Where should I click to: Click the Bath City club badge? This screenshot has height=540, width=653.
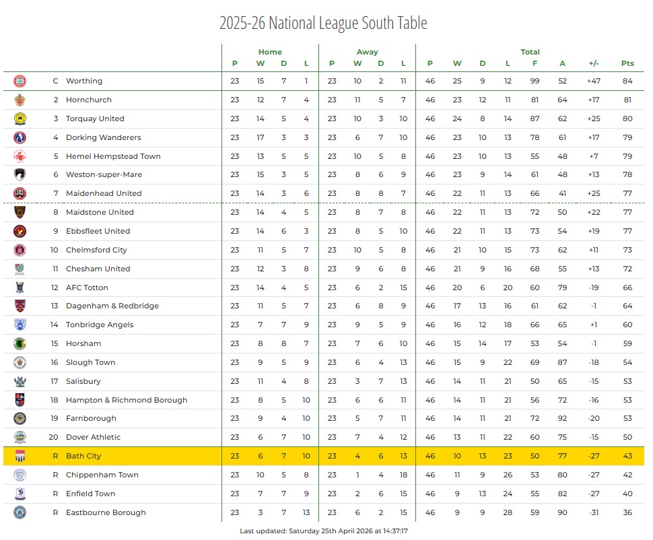(20, 456)
